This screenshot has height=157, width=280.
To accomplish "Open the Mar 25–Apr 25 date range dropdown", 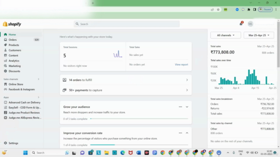I will [259, 35].
